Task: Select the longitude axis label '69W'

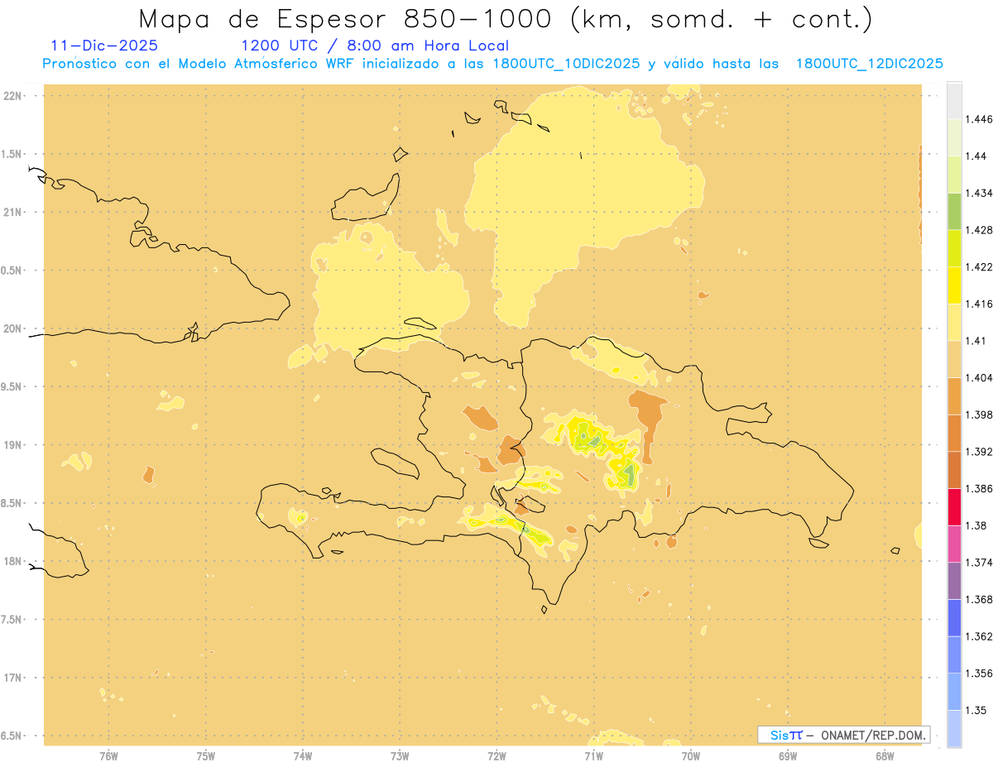Action: [x=788, y=756]
